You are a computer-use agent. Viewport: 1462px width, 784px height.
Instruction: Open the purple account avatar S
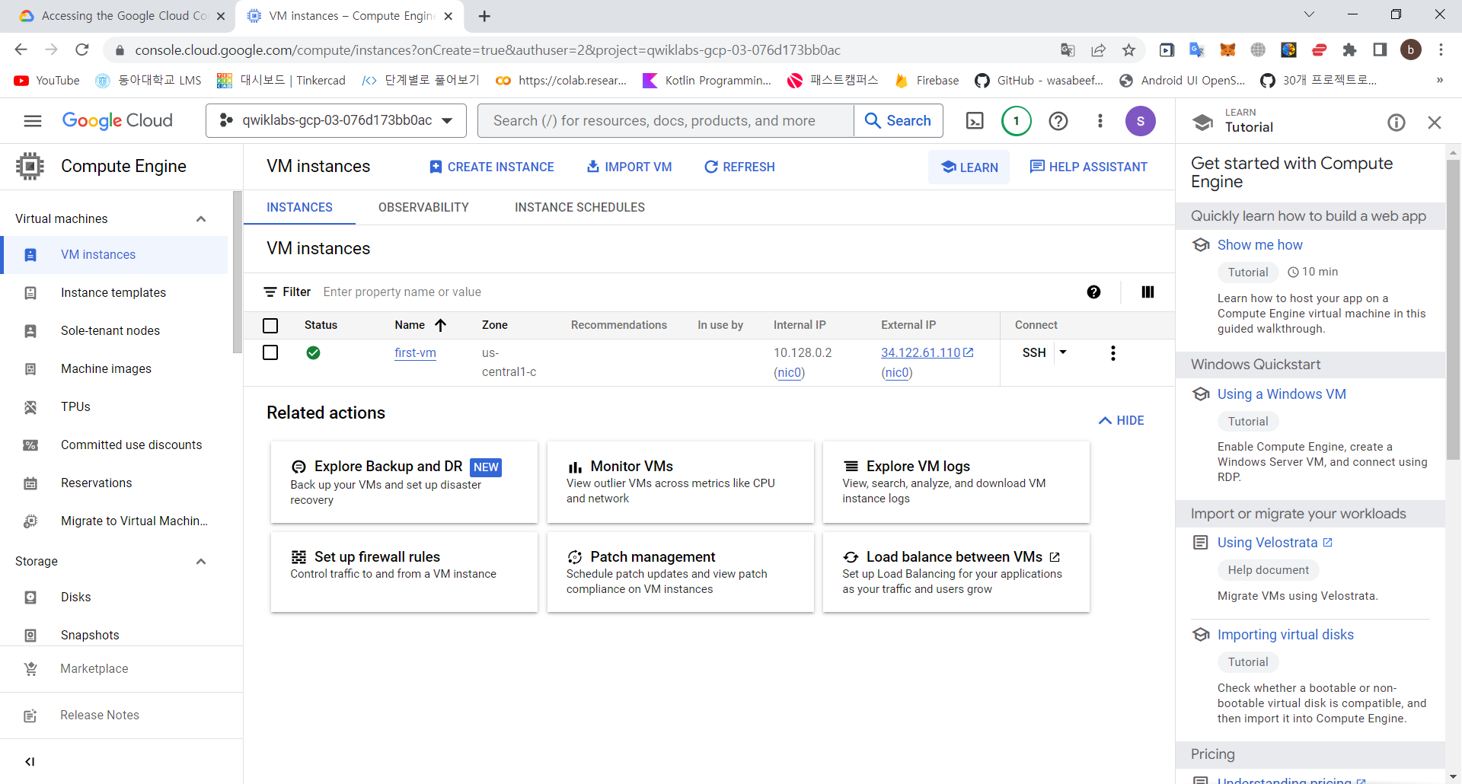click(x=1140, y=121)
